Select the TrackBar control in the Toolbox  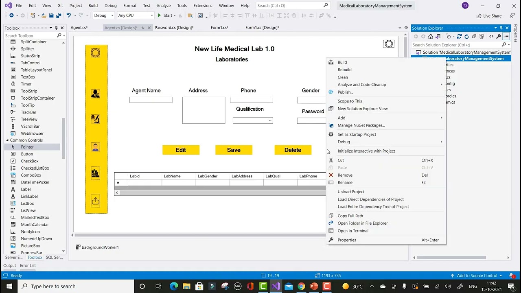[28, 112]
